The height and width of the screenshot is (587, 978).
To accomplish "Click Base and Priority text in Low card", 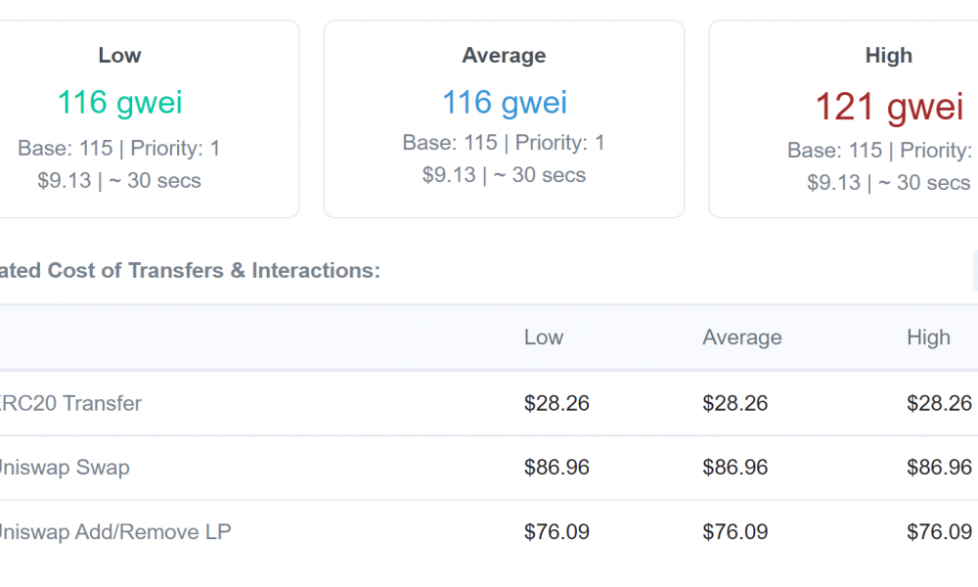I will [119, 149].
